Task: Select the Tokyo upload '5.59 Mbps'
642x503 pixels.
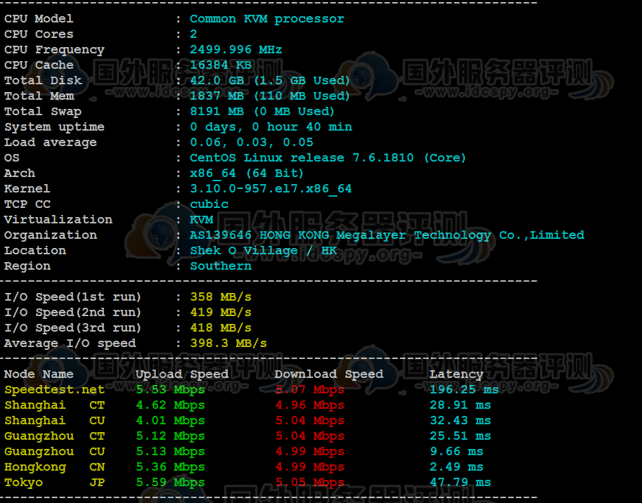Action: coord(170,483)
